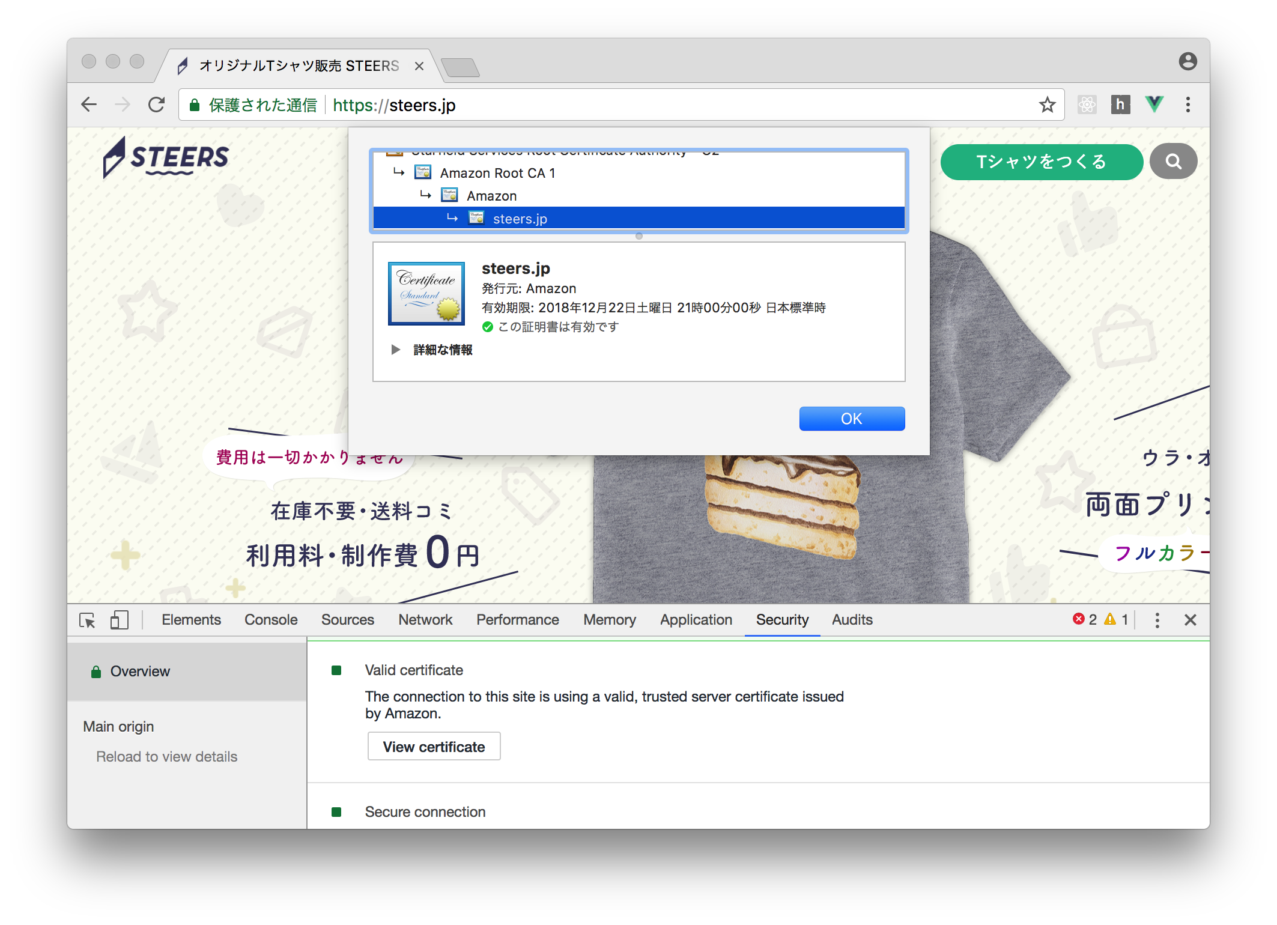Activate the inspect element picker icon
The height and width of the screenshot is (925, 1277).
(x=87, y=620)
